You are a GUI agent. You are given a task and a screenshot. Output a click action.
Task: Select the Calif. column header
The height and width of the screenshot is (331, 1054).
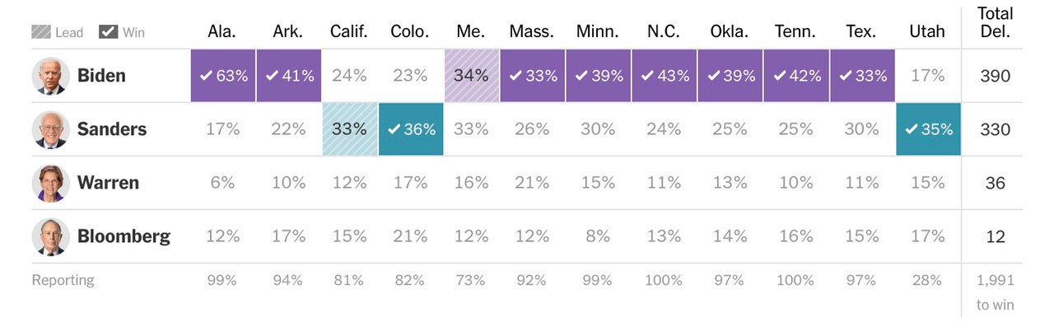coord(349,32)
